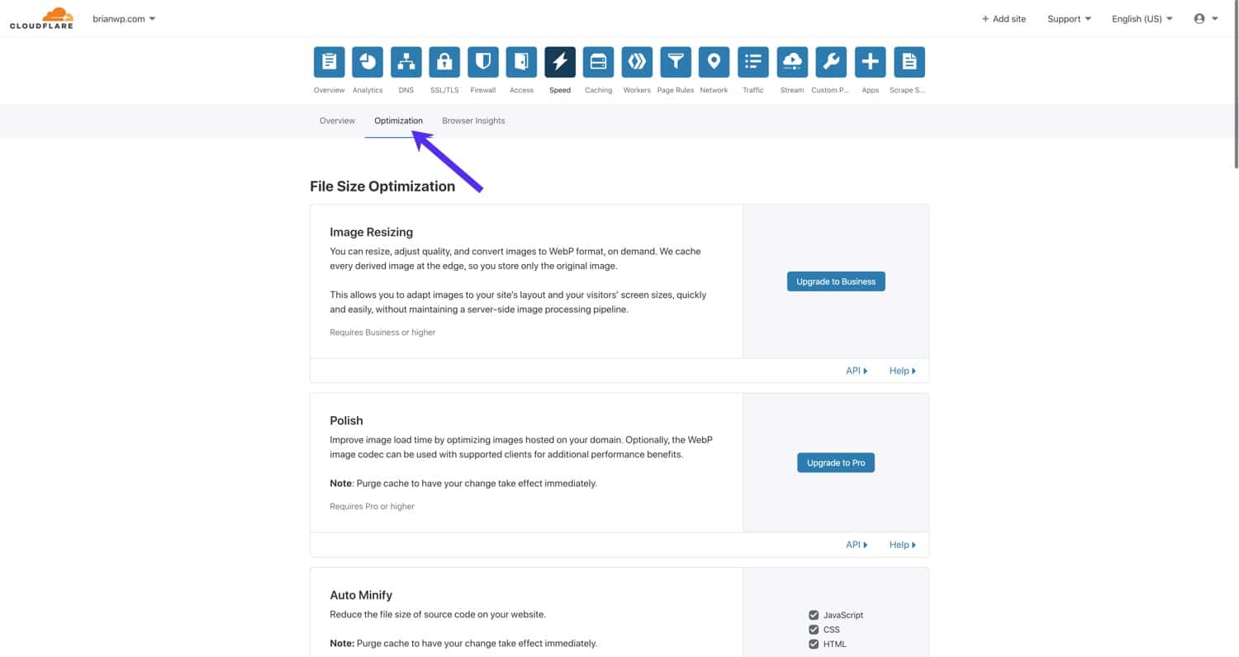Go to the Firewall shield icon
This screenshot has width=1239, height=657.
point(483,62)
